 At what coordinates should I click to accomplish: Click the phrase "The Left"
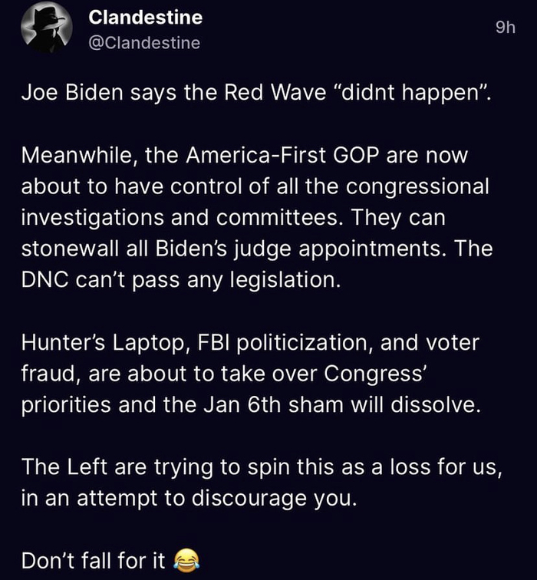(x=63, y=466)
